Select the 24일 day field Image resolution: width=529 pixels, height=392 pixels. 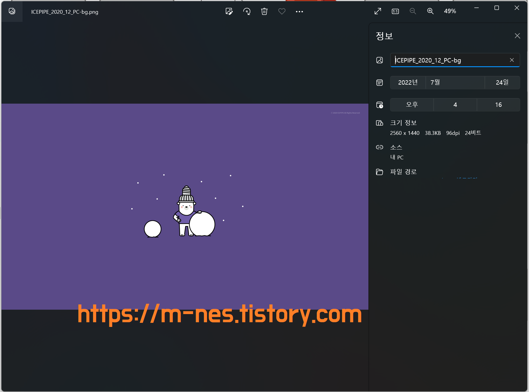coord(502,83)
